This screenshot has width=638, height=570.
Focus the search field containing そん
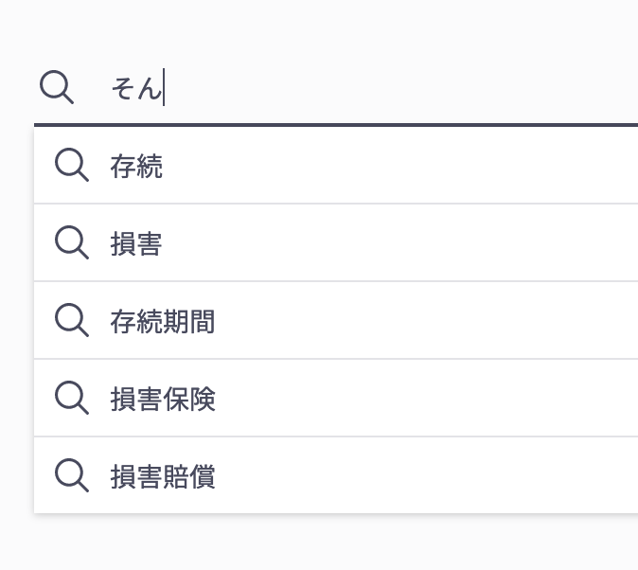[336, 88]
